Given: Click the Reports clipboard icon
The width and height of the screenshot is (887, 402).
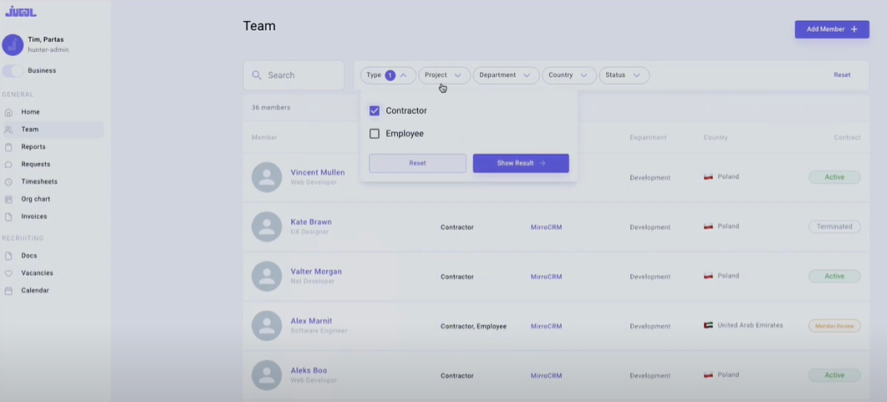Looking at the screenshot, I should click(8, 147).
